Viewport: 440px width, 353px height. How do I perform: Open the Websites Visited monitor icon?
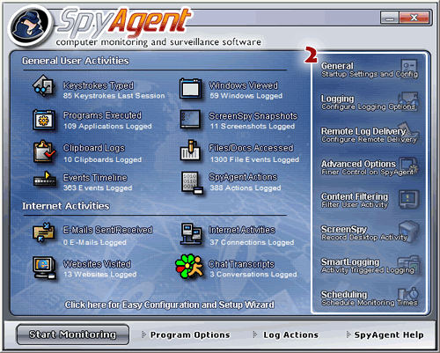click(x=44, y=268)
